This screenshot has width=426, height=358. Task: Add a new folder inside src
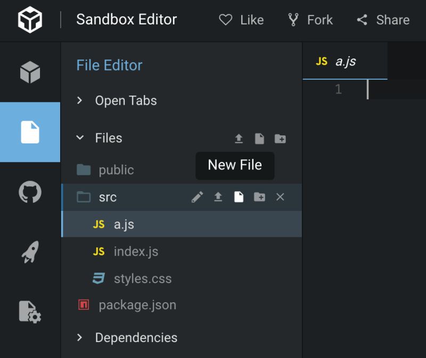(x=259, y=197)
